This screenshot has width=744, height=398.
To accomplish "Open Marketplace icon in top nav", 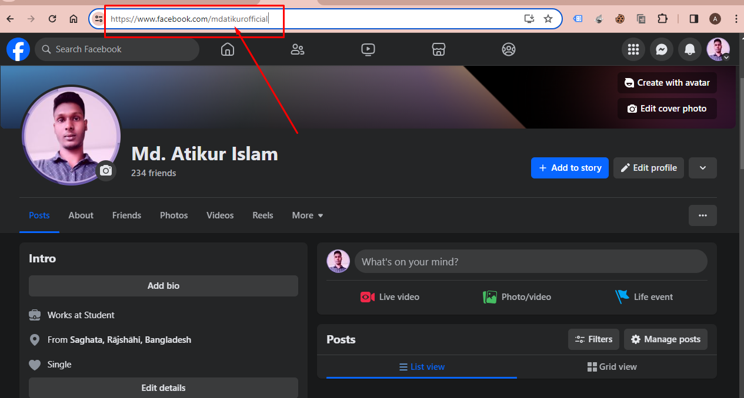I will pyautogui.click(x=438, y=49).
